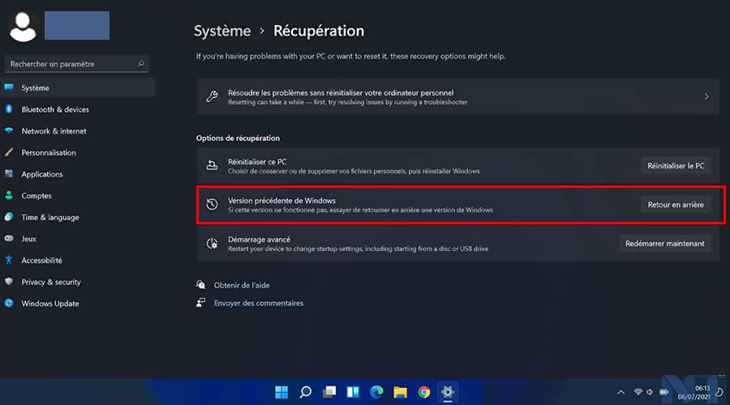Click the Applications icon in sidebar
This screenshot has width=730, height=405.
(9, 174)
